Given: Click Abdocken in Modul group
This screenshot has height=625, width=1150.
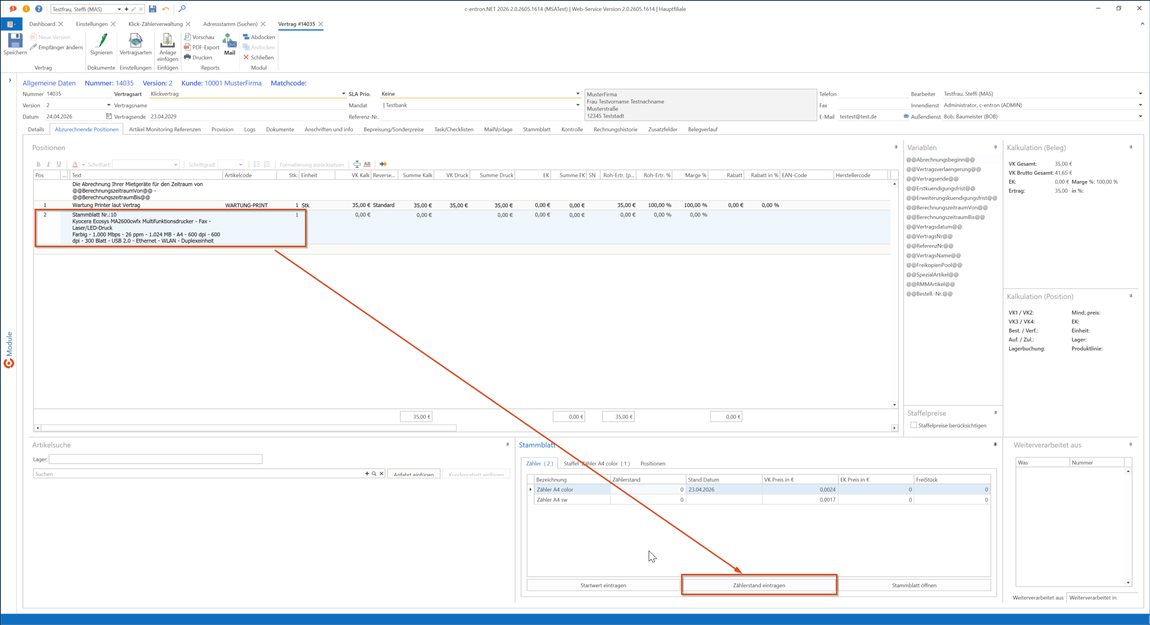Looking at the screenshot, I should 259,37.
